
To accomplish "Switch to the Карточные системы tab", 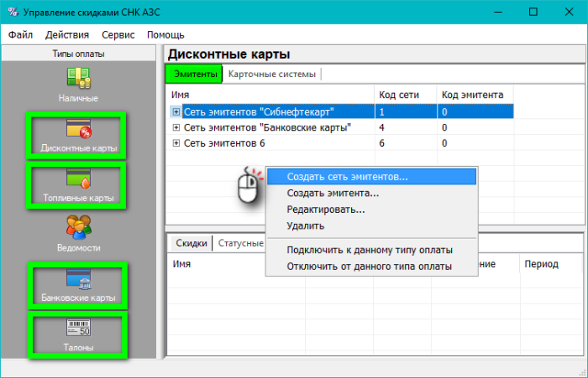I will [x=272, y=75].
